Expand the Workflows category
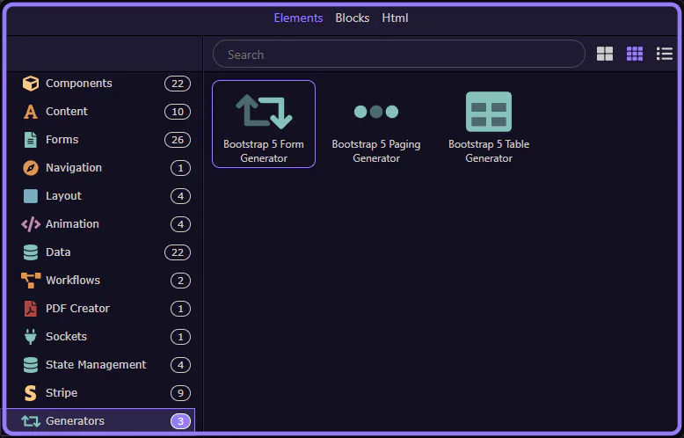This screenshot has width=684, height=438. pyautogui.click(x=73, y=281)
